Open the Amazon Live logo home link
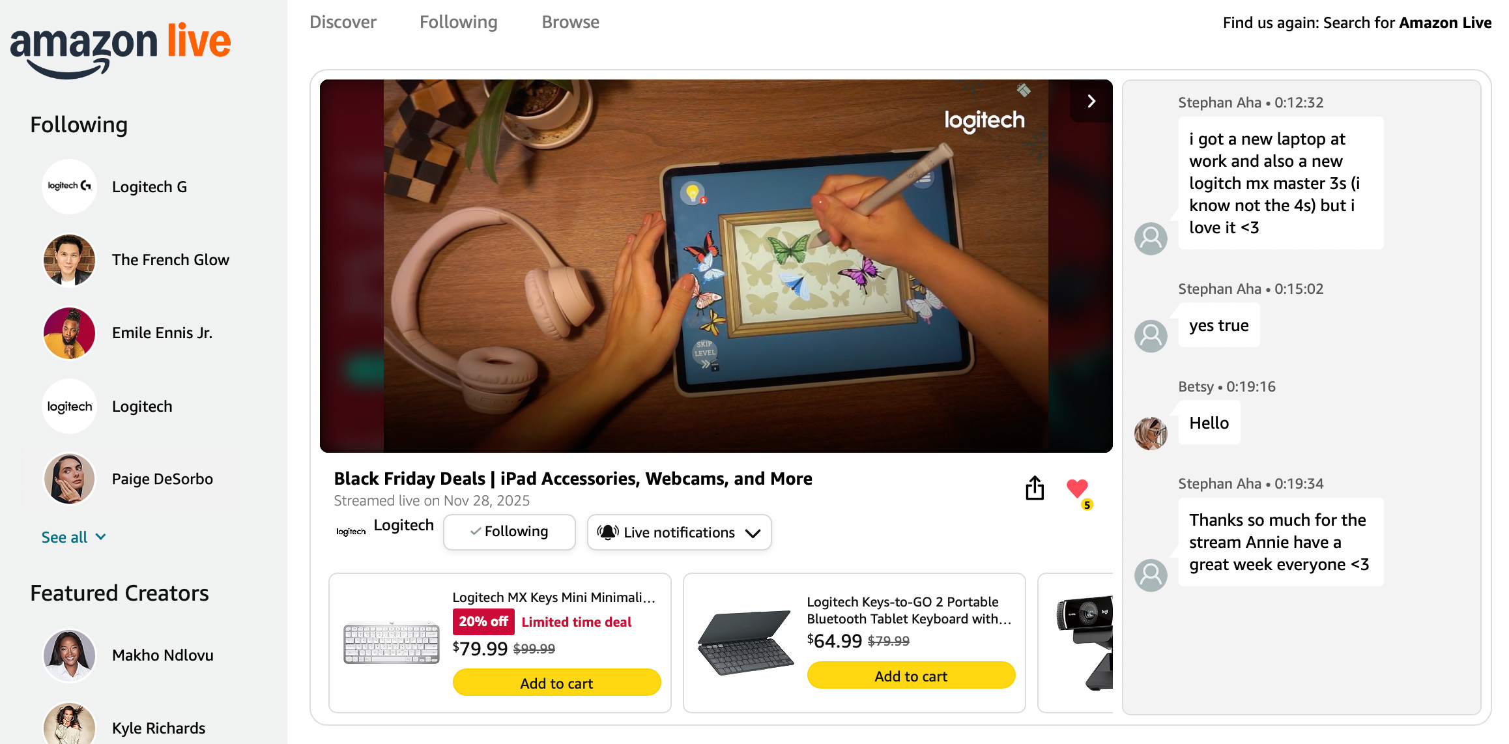 121,49
